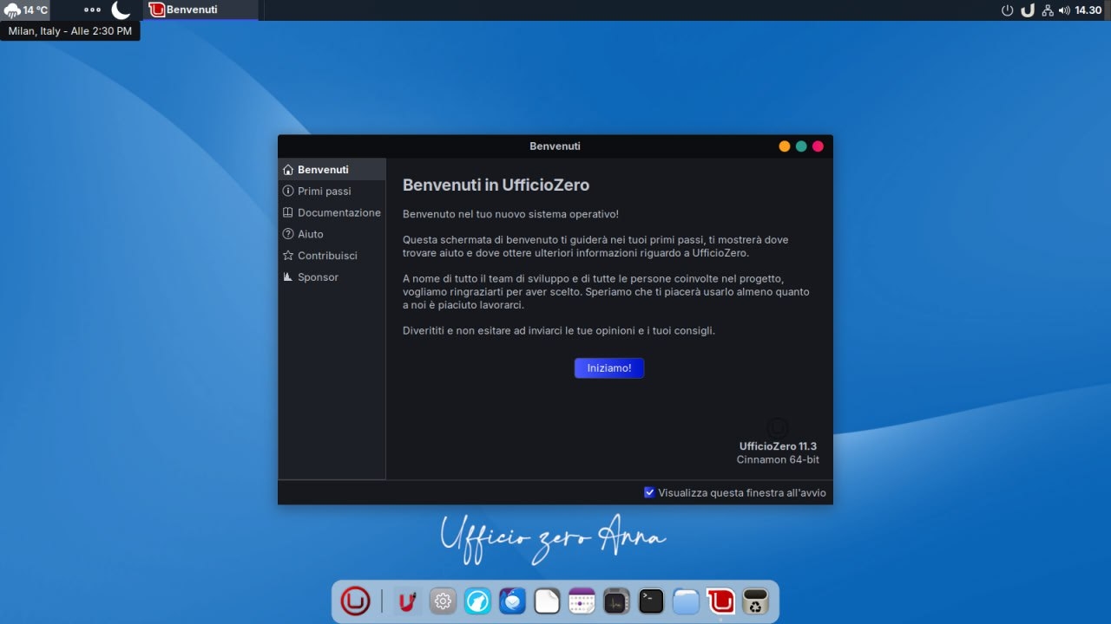Open the Aiuto section
This screenshot has width=1111, height=624.
(x=310, y=234)
